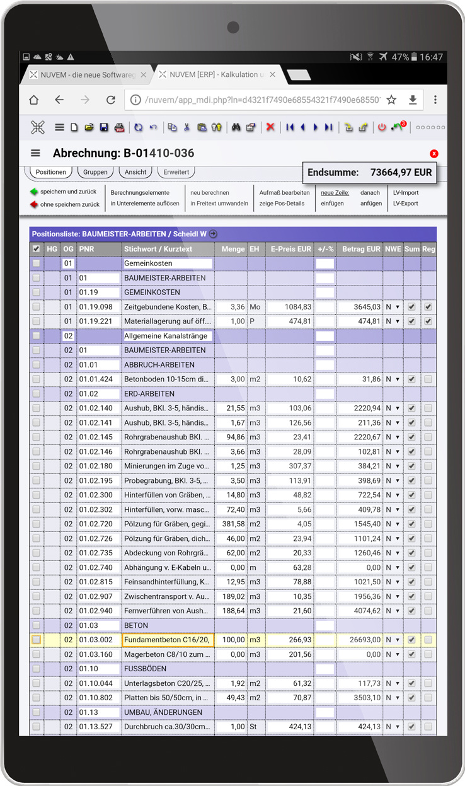Click the red X delete icon
465x786 pixels.
270,127
